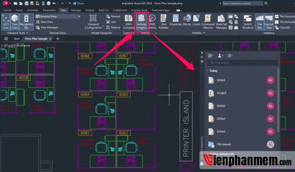Click the Save icon in quick access toolbar
The image size is (295, 172).
click(x=26, y=3)
